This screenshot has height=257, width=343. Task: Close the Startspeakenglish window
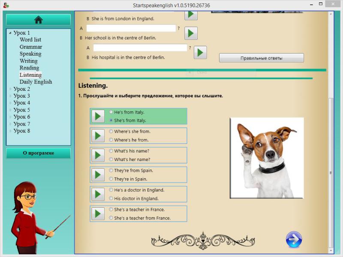click(333, 4)
